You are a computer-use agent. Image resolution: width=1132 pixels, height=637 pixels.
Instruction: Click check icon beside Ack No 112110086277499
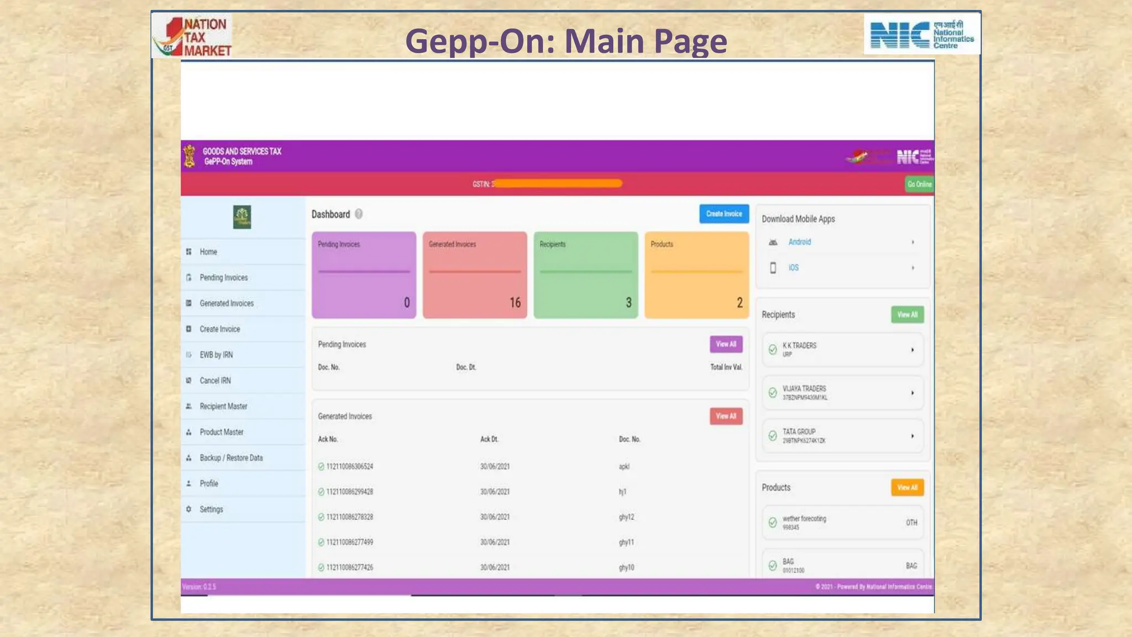click(321, 542)
